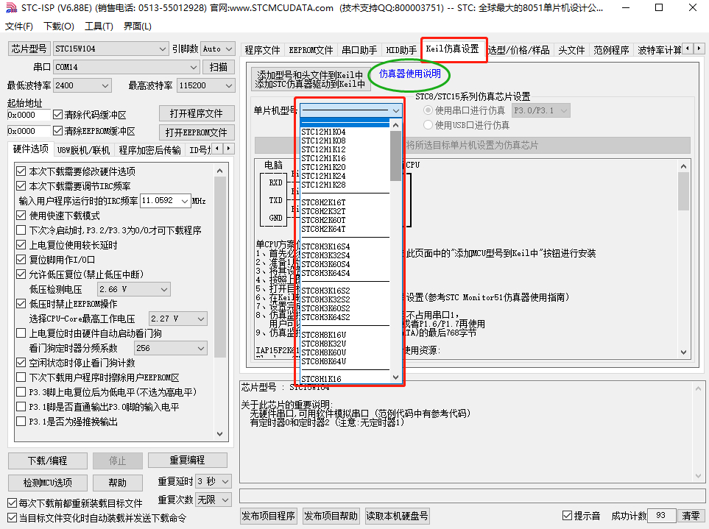Click the 下载/编程 button
This screenshot has height=529, width=709.
pyautogui.click(x=47, y=461)
